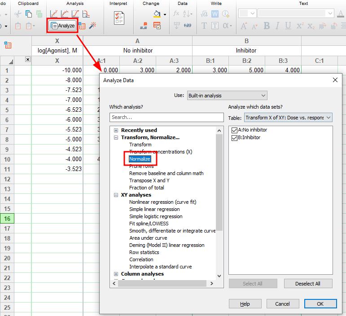Click the Word export icon in Write group
This screenshot has height=316, width=346.
[x=215, y=14]
